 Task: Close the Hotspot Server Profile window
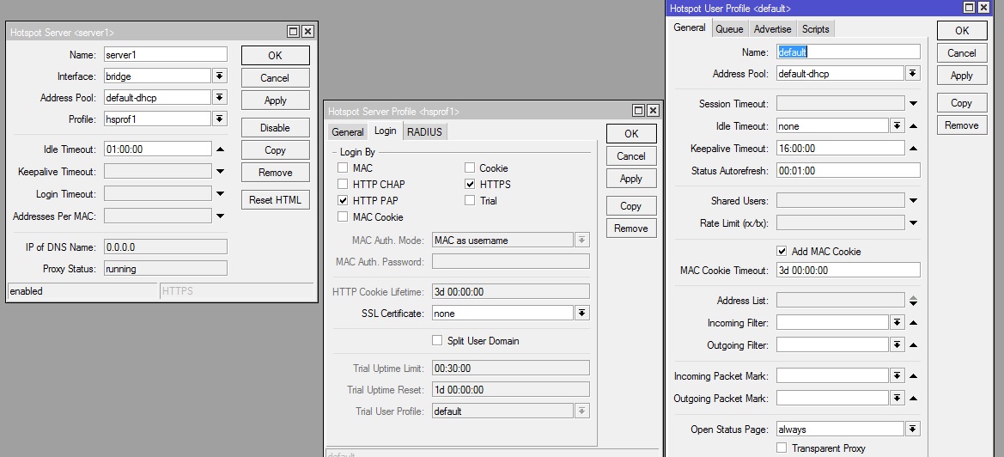[653, 110]
